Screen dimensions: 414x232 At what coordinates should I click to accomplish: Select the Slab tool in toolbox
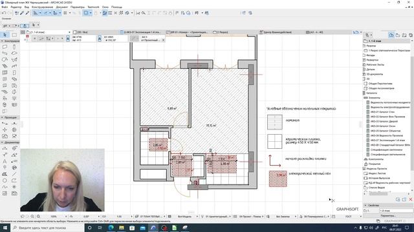click(14, 53)
